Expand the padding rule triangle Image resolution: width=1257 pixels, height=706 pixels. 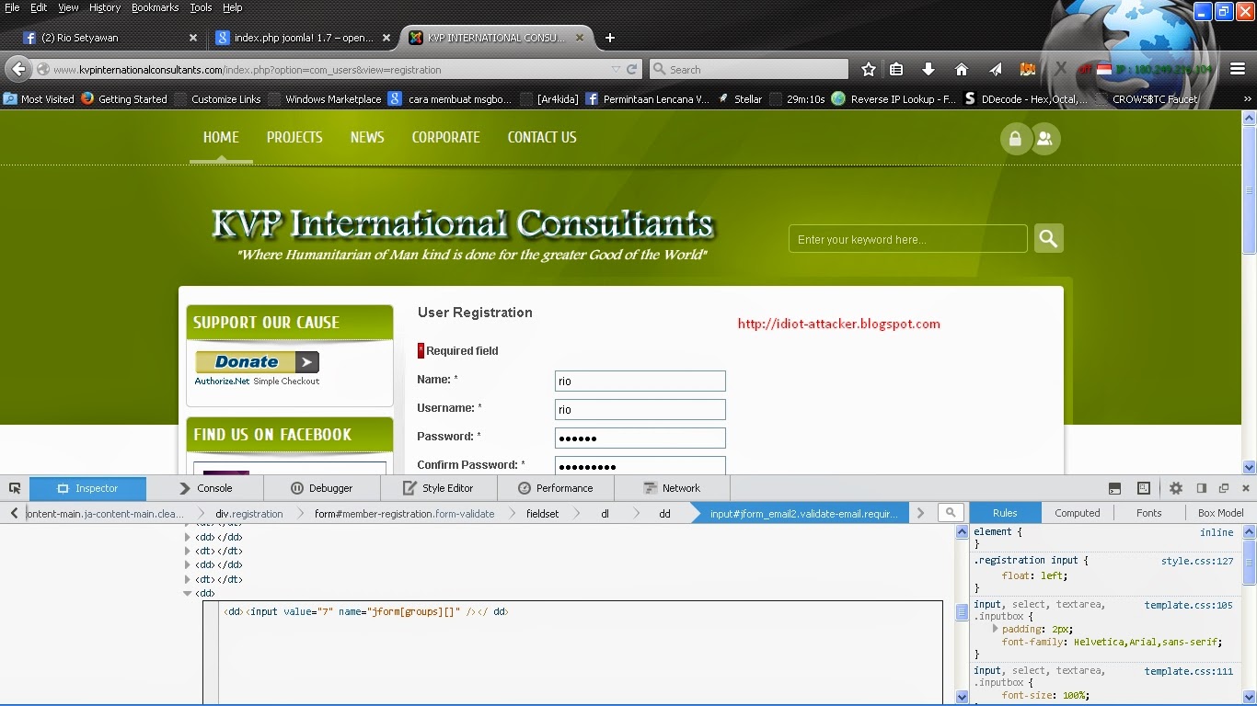click(x=995, y=629)
